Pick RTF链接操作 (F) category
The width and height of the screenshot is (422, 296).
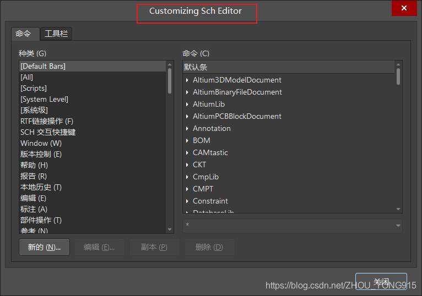pyautogui.click(x=93, y=121)
